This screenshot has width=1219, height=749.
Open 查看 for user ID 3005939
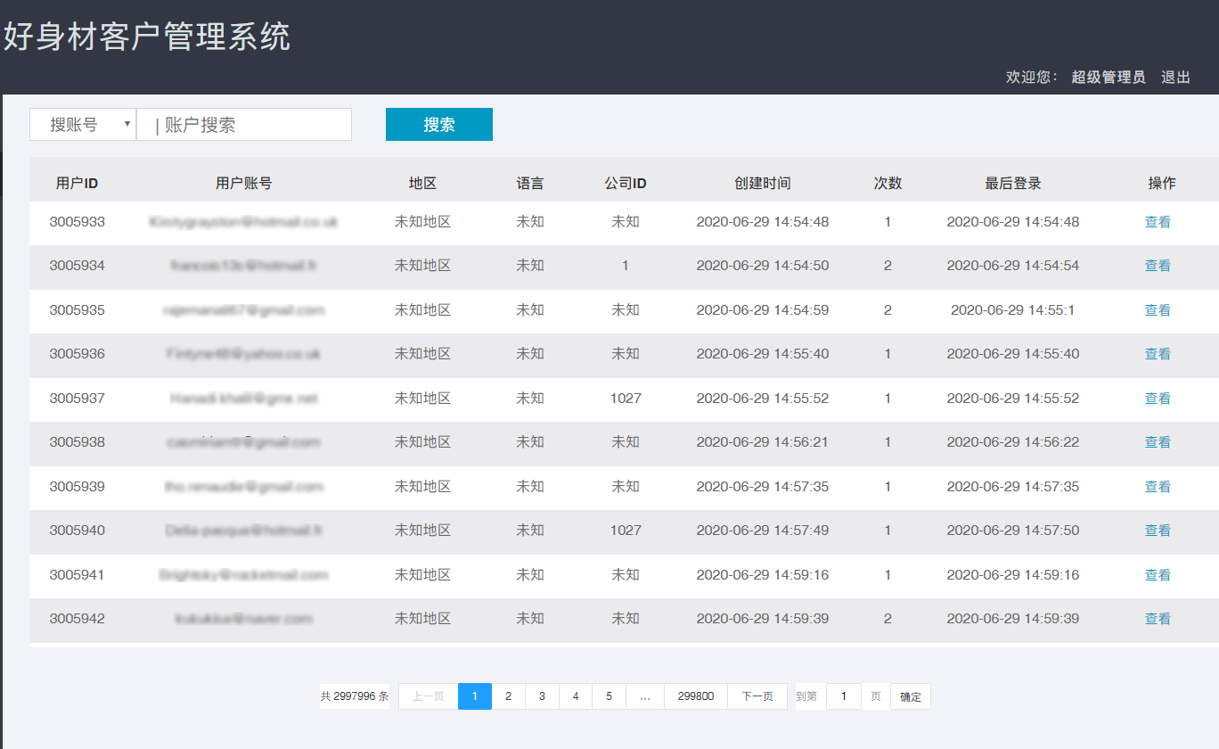[1158, 487]
